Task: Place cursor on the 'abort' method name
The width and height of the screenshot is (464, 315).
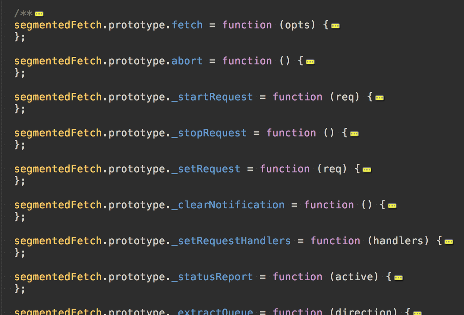Action: point(187,61)
